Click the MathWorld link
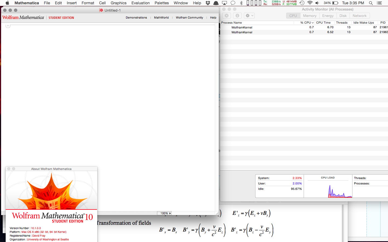388x242 pixels. tap(161, 17)
